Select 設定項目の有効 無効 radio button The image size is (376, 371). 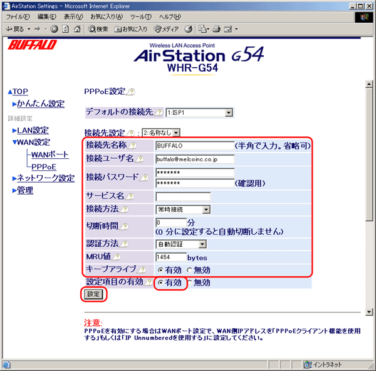(x=190, y=283)
